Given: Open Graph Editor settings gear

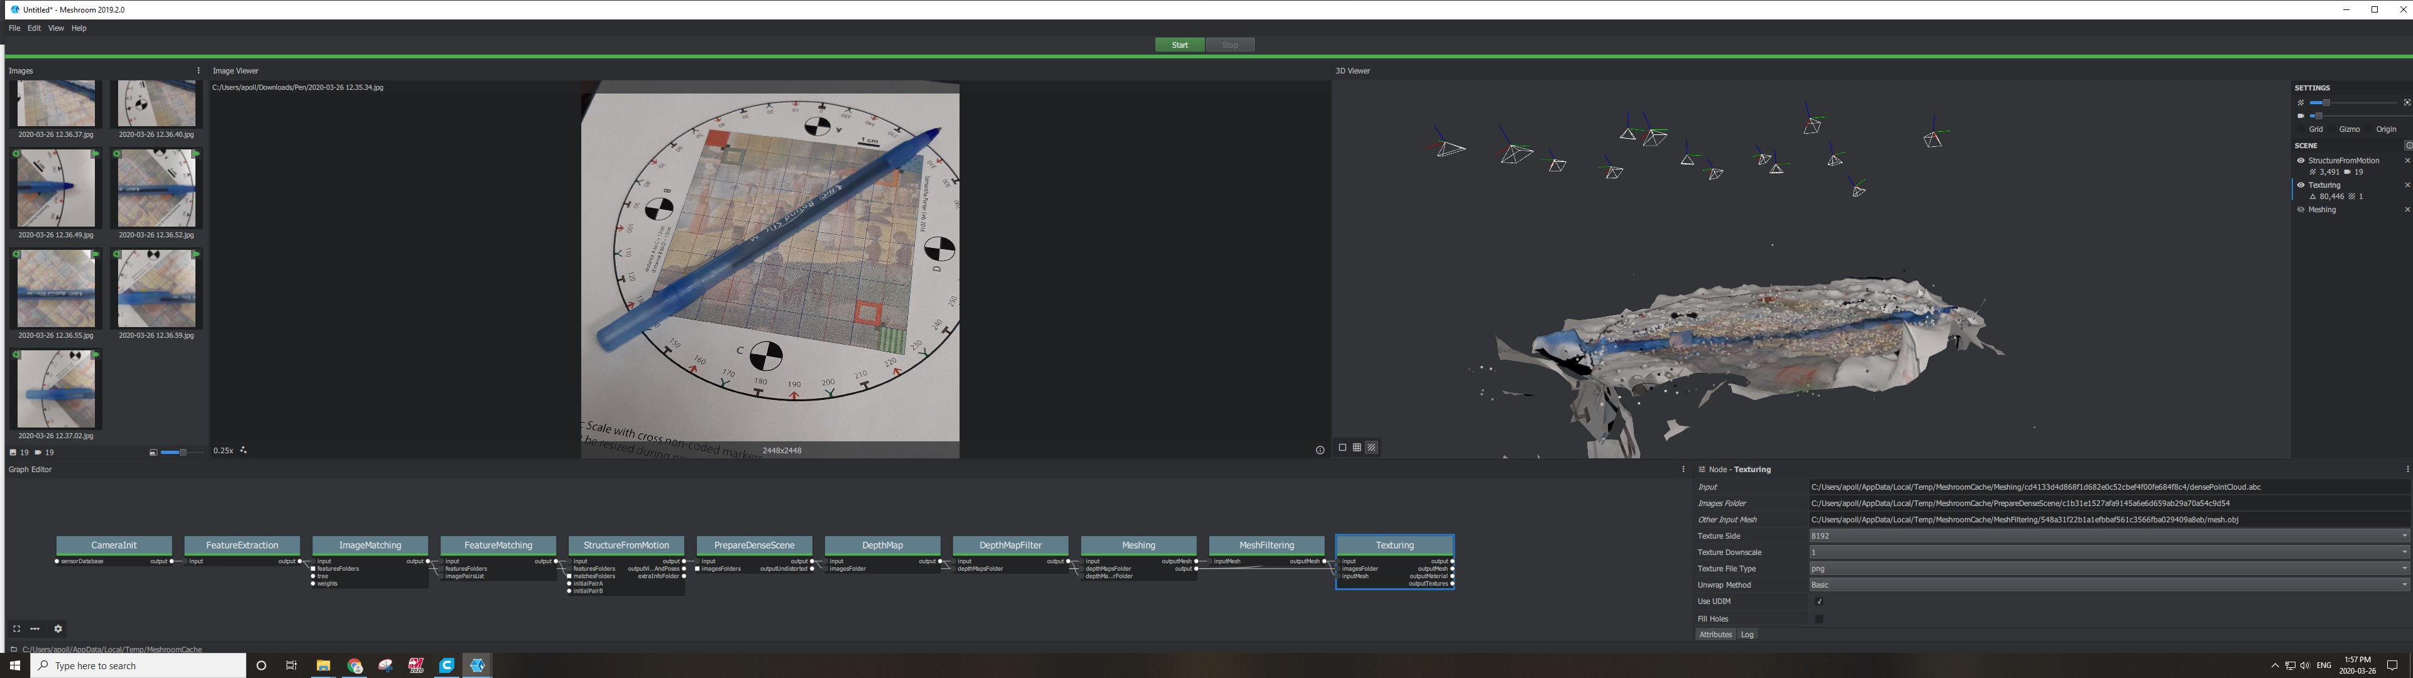Looking at the screenshot, I should pyautogui.click(x=58, y=629).
